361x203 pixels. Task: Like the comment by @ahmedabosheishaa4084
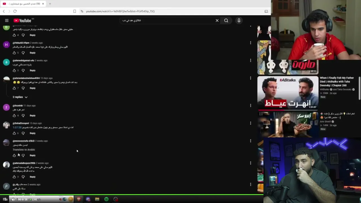14,88
